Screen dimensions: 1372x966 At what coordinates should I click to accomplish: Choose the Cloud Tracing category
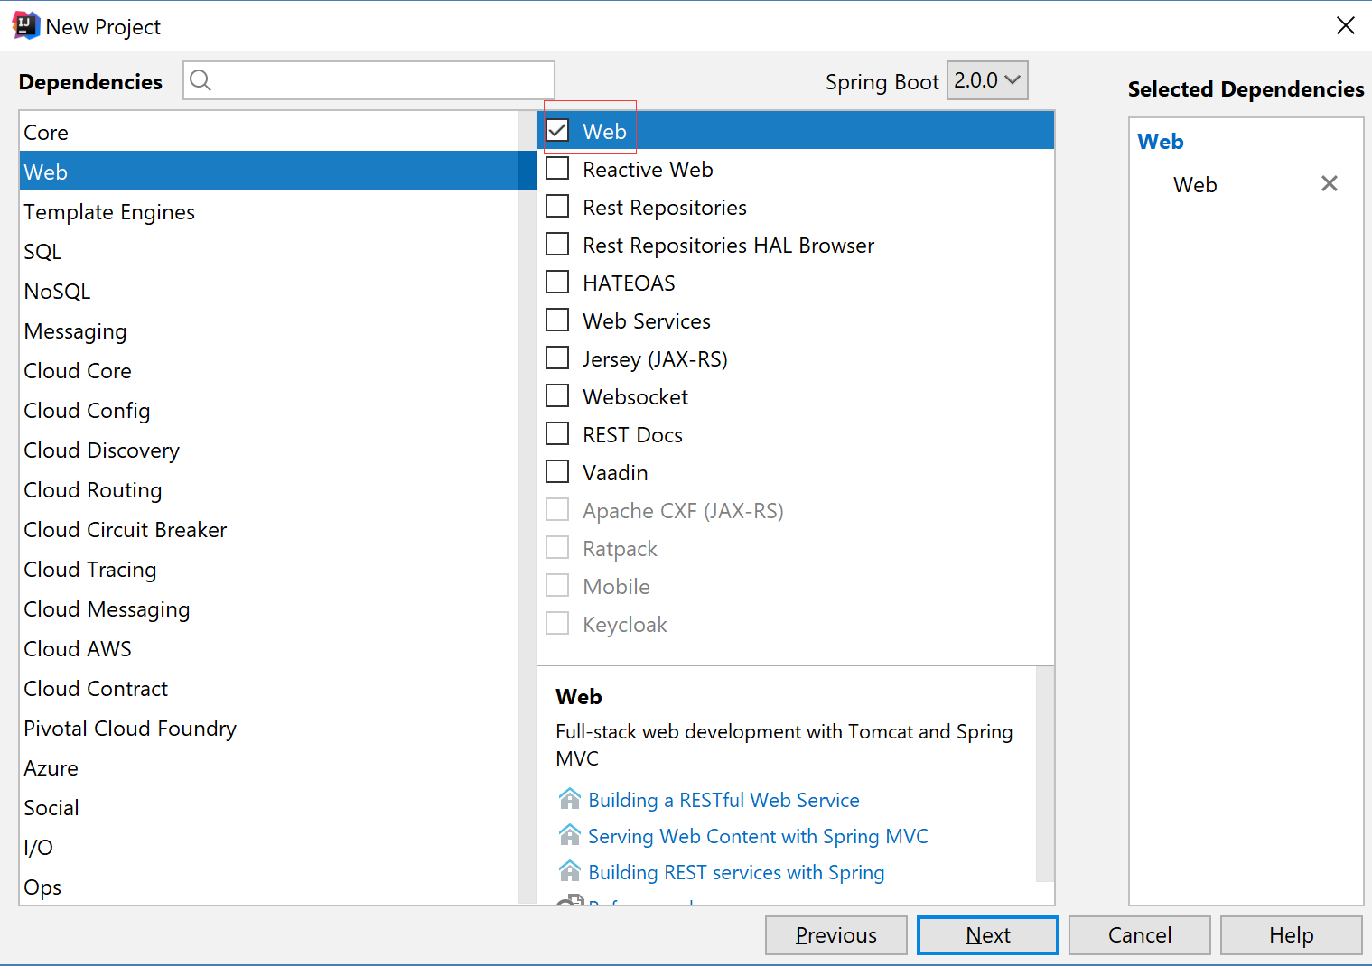pyautogui.click(x=269, y=570)
